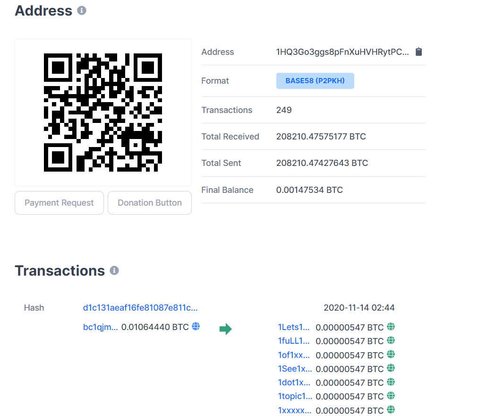Image resolution: width=478 pixels, height=417 pixels.
Task: Click the green globe icon on 1dot1x row
Action: tap(391, 382)
